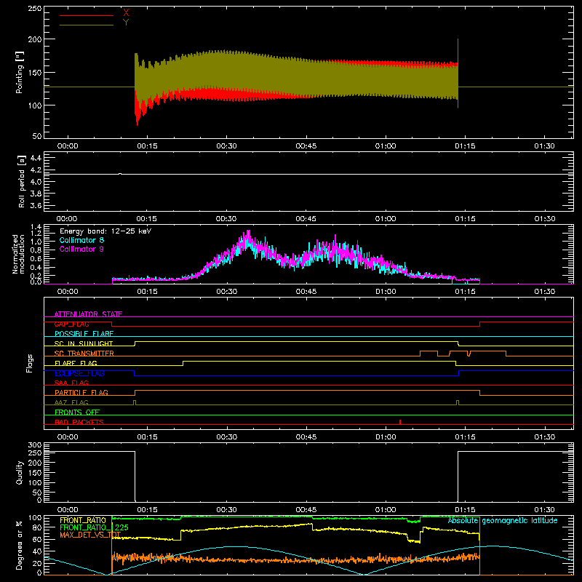
Task: Click the Absolute geomagnetic latitude label
Action: coord(503,520)
